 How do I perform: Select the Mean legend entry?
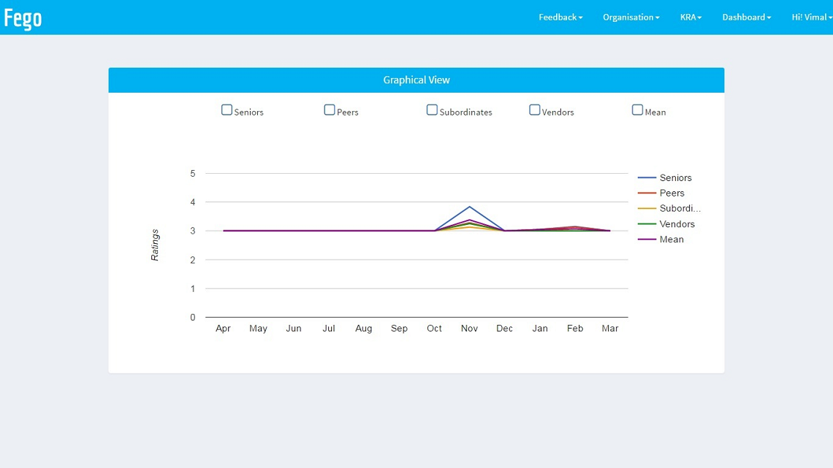[x=672, y=239]
